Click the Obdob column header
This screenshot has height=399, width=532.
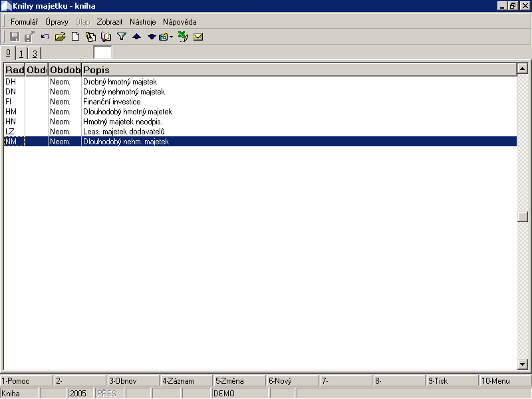coord(65,70)
